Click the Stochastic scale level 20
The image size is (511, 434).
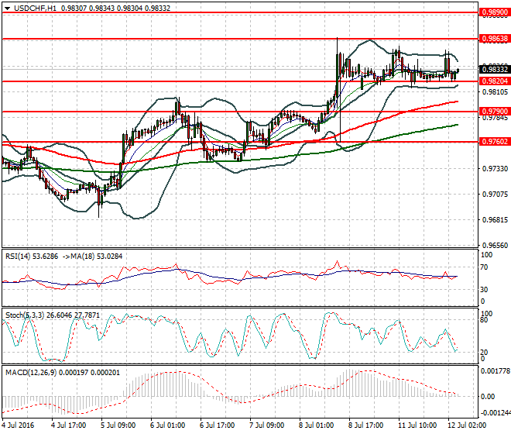pos(484,352)
